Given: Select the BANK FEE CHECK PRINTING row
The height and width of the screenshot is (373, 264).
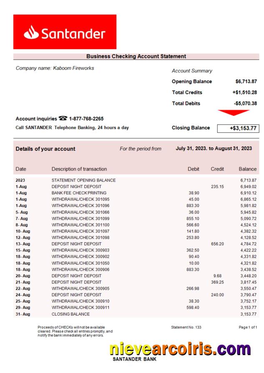Looking at the screenshot, I should (79, 193).
